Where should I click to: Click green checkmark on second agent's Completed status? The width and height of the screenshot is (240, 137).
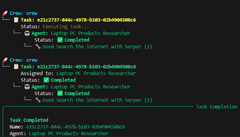[60, 94]
